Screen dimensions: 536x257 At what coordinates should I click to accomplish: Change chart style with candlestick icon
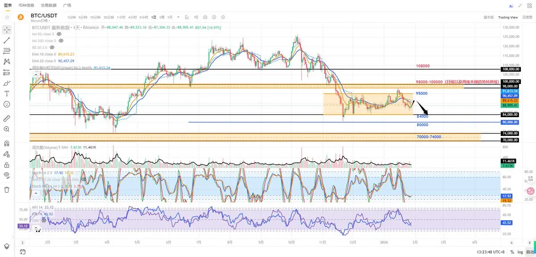tap(196, 17)
